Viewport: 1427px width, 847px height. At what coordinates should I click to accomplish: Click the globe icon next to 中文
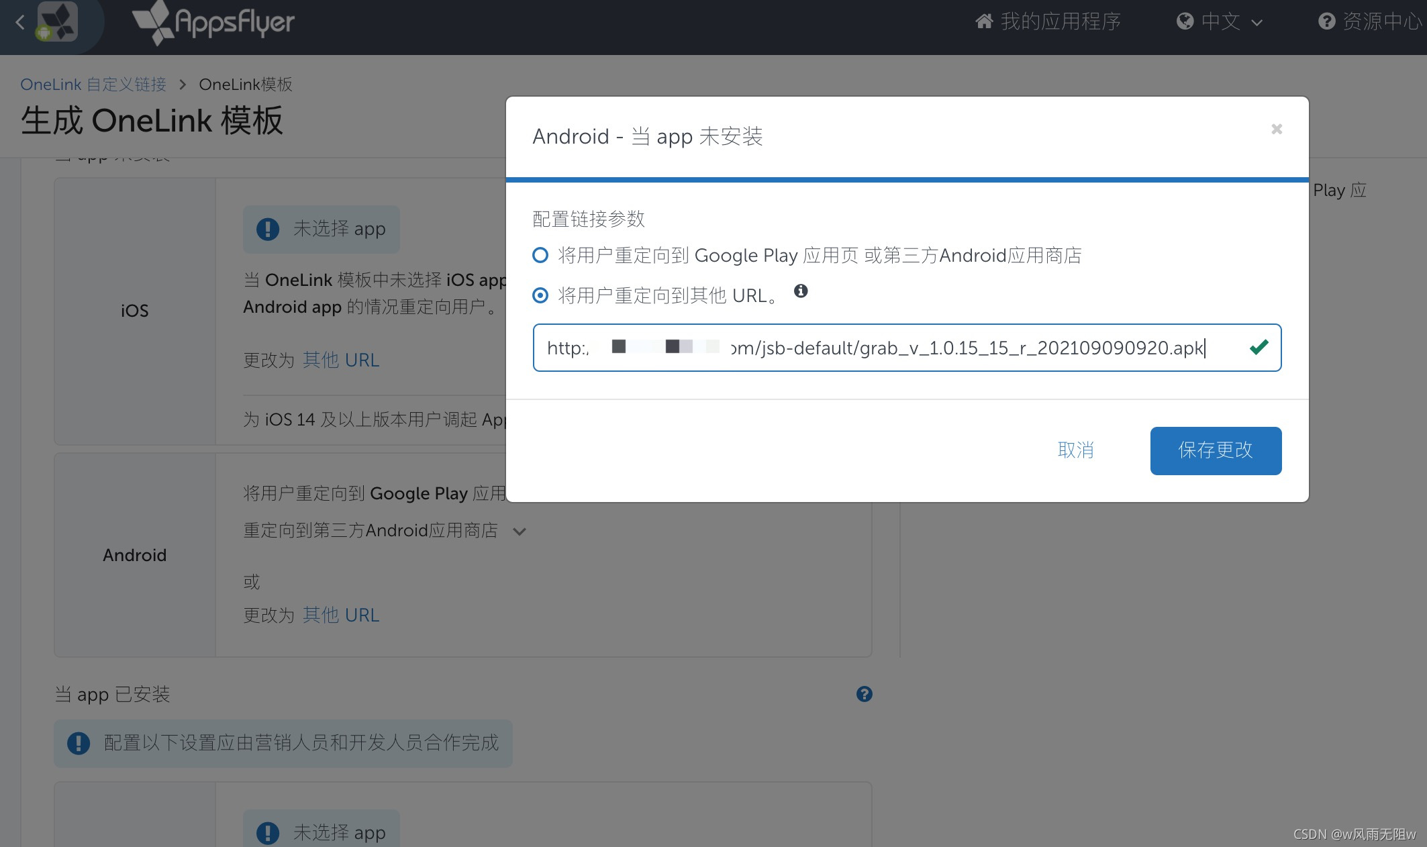[1185, 21]
